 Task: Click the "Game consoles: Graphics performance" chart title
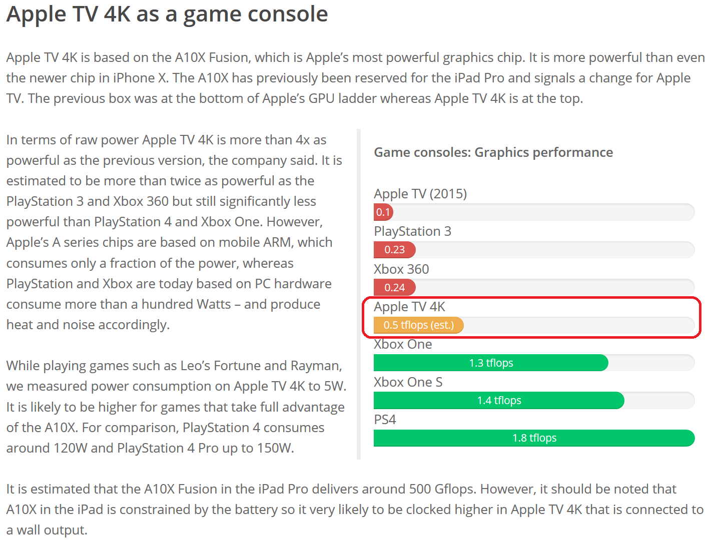pyautogui.click(x=493, y=152)
